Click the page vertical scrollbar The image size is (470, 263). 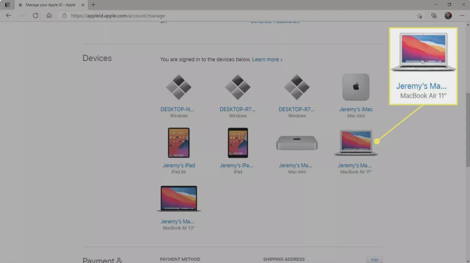coord(468,128)
